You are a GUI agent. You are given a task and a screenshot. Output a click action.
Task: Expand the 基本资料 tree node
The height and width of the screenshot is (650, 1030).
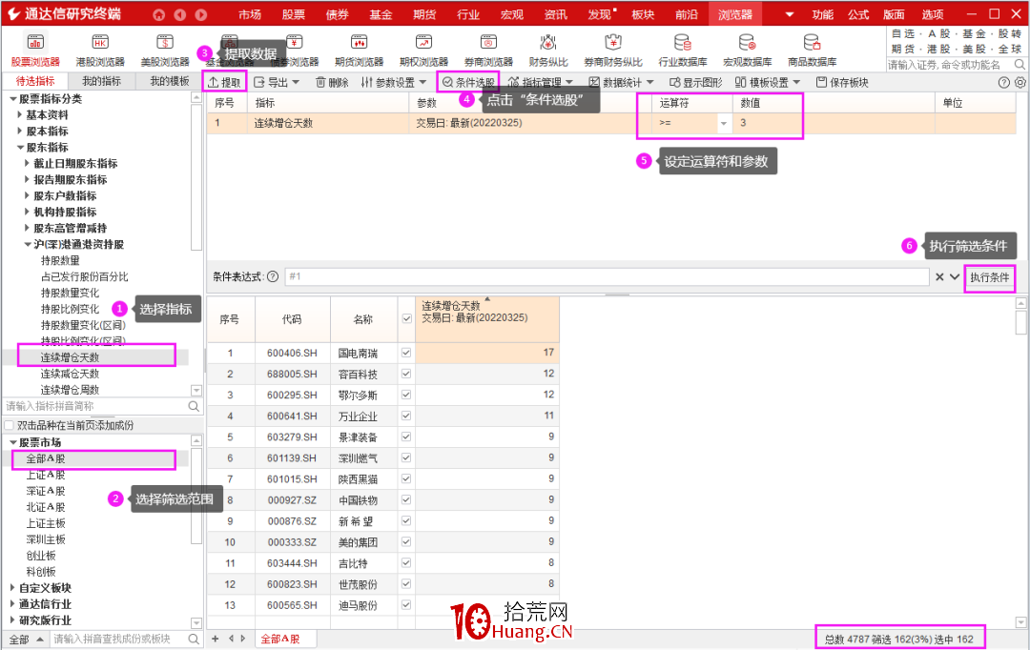pyautogui.click(x=20, y=115)
